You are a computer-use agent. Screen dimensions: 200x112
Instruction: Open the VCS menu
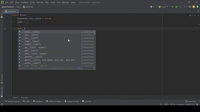tap(59, 2)
